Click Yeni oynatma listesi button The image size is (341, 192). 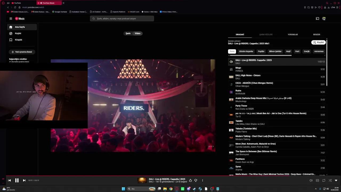pyautogui.click(x=22, y=52)
